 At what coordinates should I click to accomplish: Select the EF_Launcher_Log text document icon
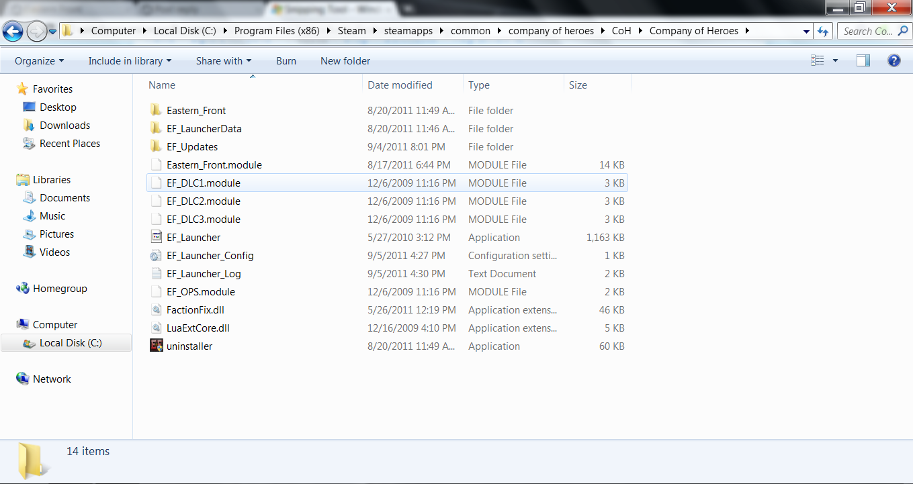point(156,273)
